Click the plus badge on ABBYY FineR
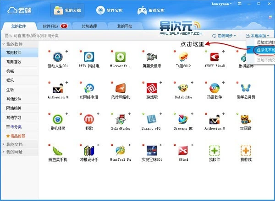The image size is (275, 201). tap(224, 51)
